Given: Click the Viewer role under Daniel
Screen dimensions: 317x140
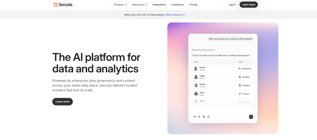Looking at the screenshot, I should point(202,87).
